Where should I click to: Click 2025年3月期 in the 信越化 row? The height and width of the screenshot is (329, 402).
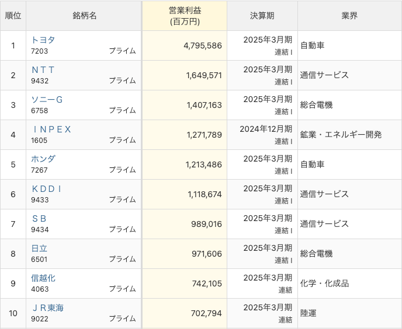[268, 278]
